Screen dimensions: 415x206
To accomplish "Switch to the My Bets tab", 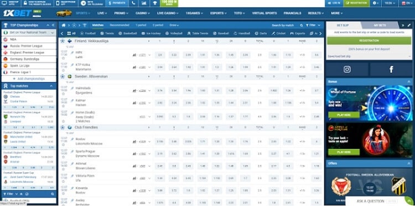I will point(380,25).
